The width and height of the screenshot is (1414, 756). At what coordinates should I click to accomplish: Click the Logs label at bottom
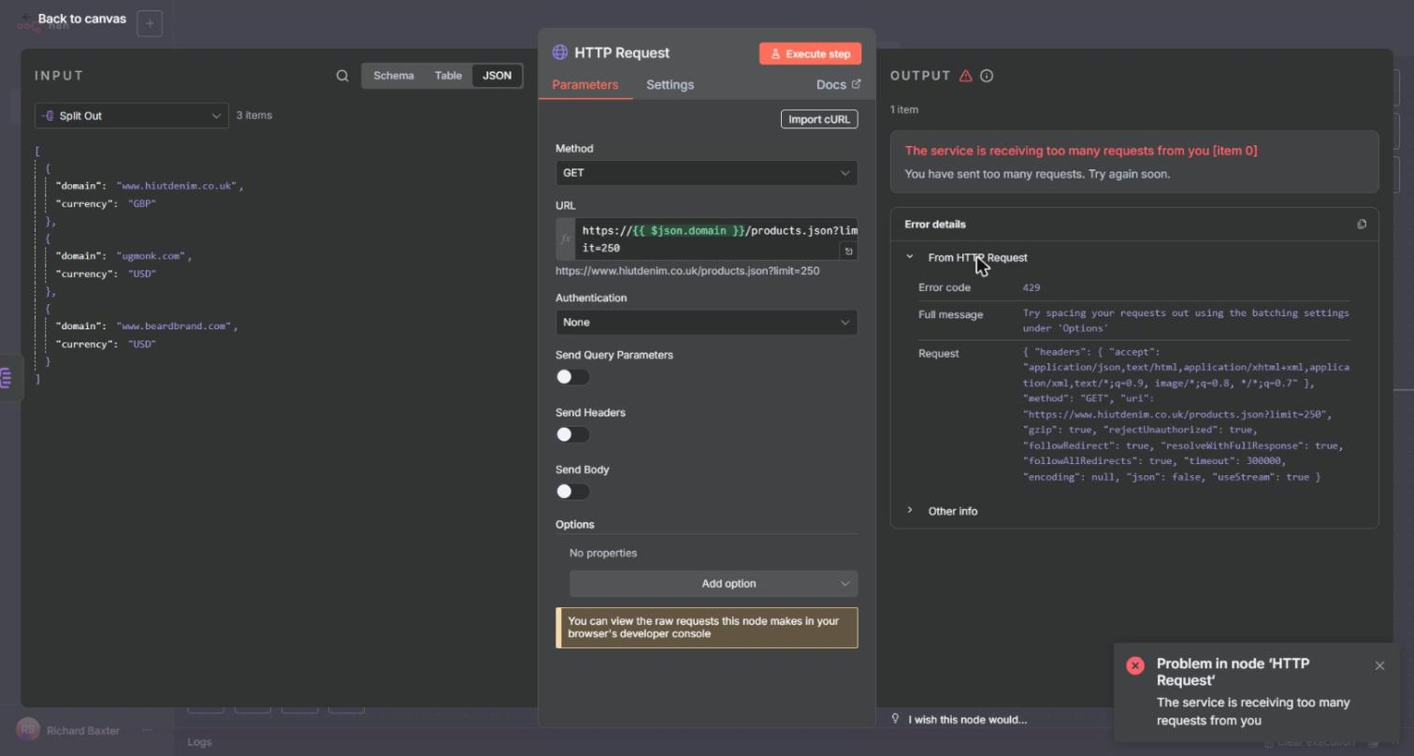click(x=199, y=742)
